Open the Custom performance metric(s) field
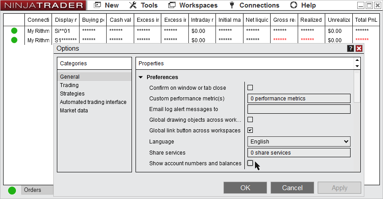The image size is (383, 199). (x=299, y=99)
